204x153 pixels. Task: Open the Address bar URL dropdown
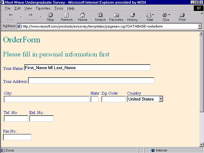click(x=200, y=26)
